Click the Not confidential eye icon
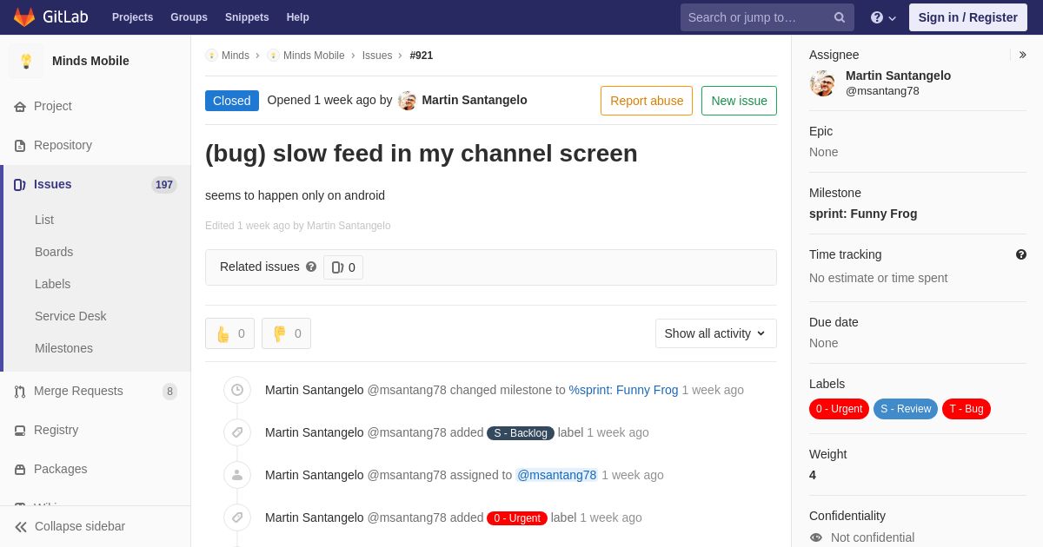The image size is (1043, 547). click(816, 537)
